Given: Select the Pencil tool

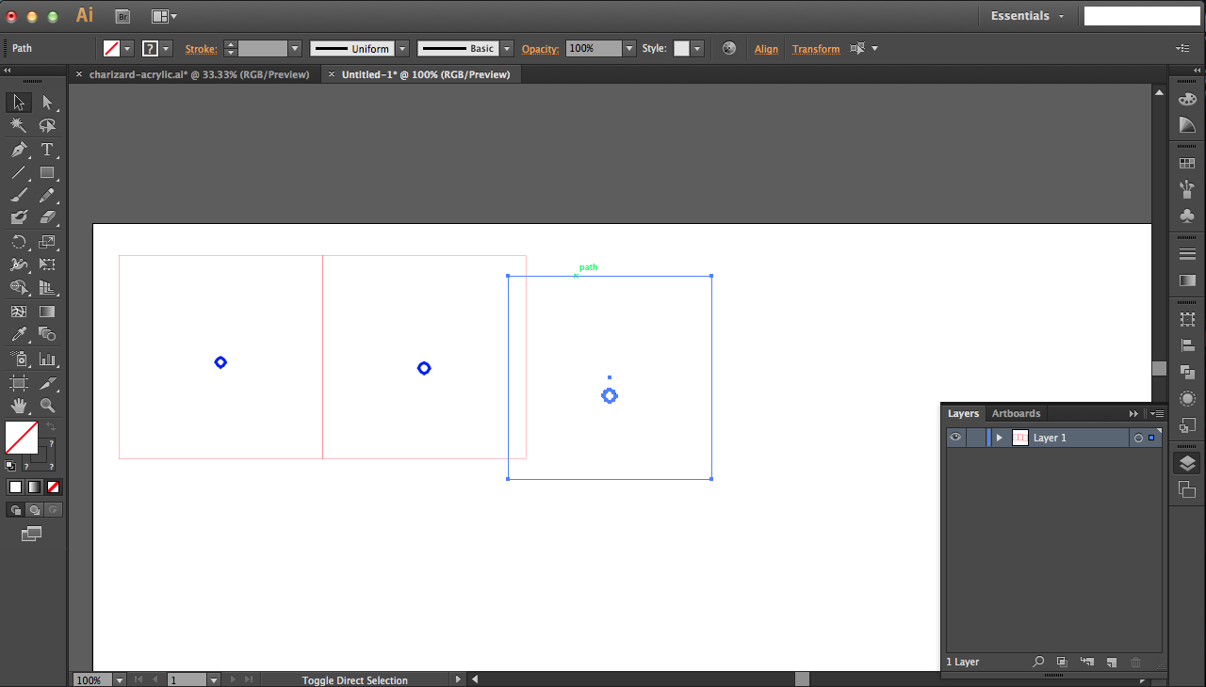Looking at the screenshot, I should [x=47, y=196].
